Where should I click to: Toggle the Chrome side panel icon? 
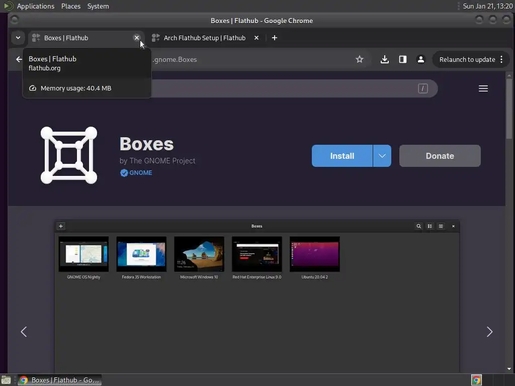coord(403,59)
